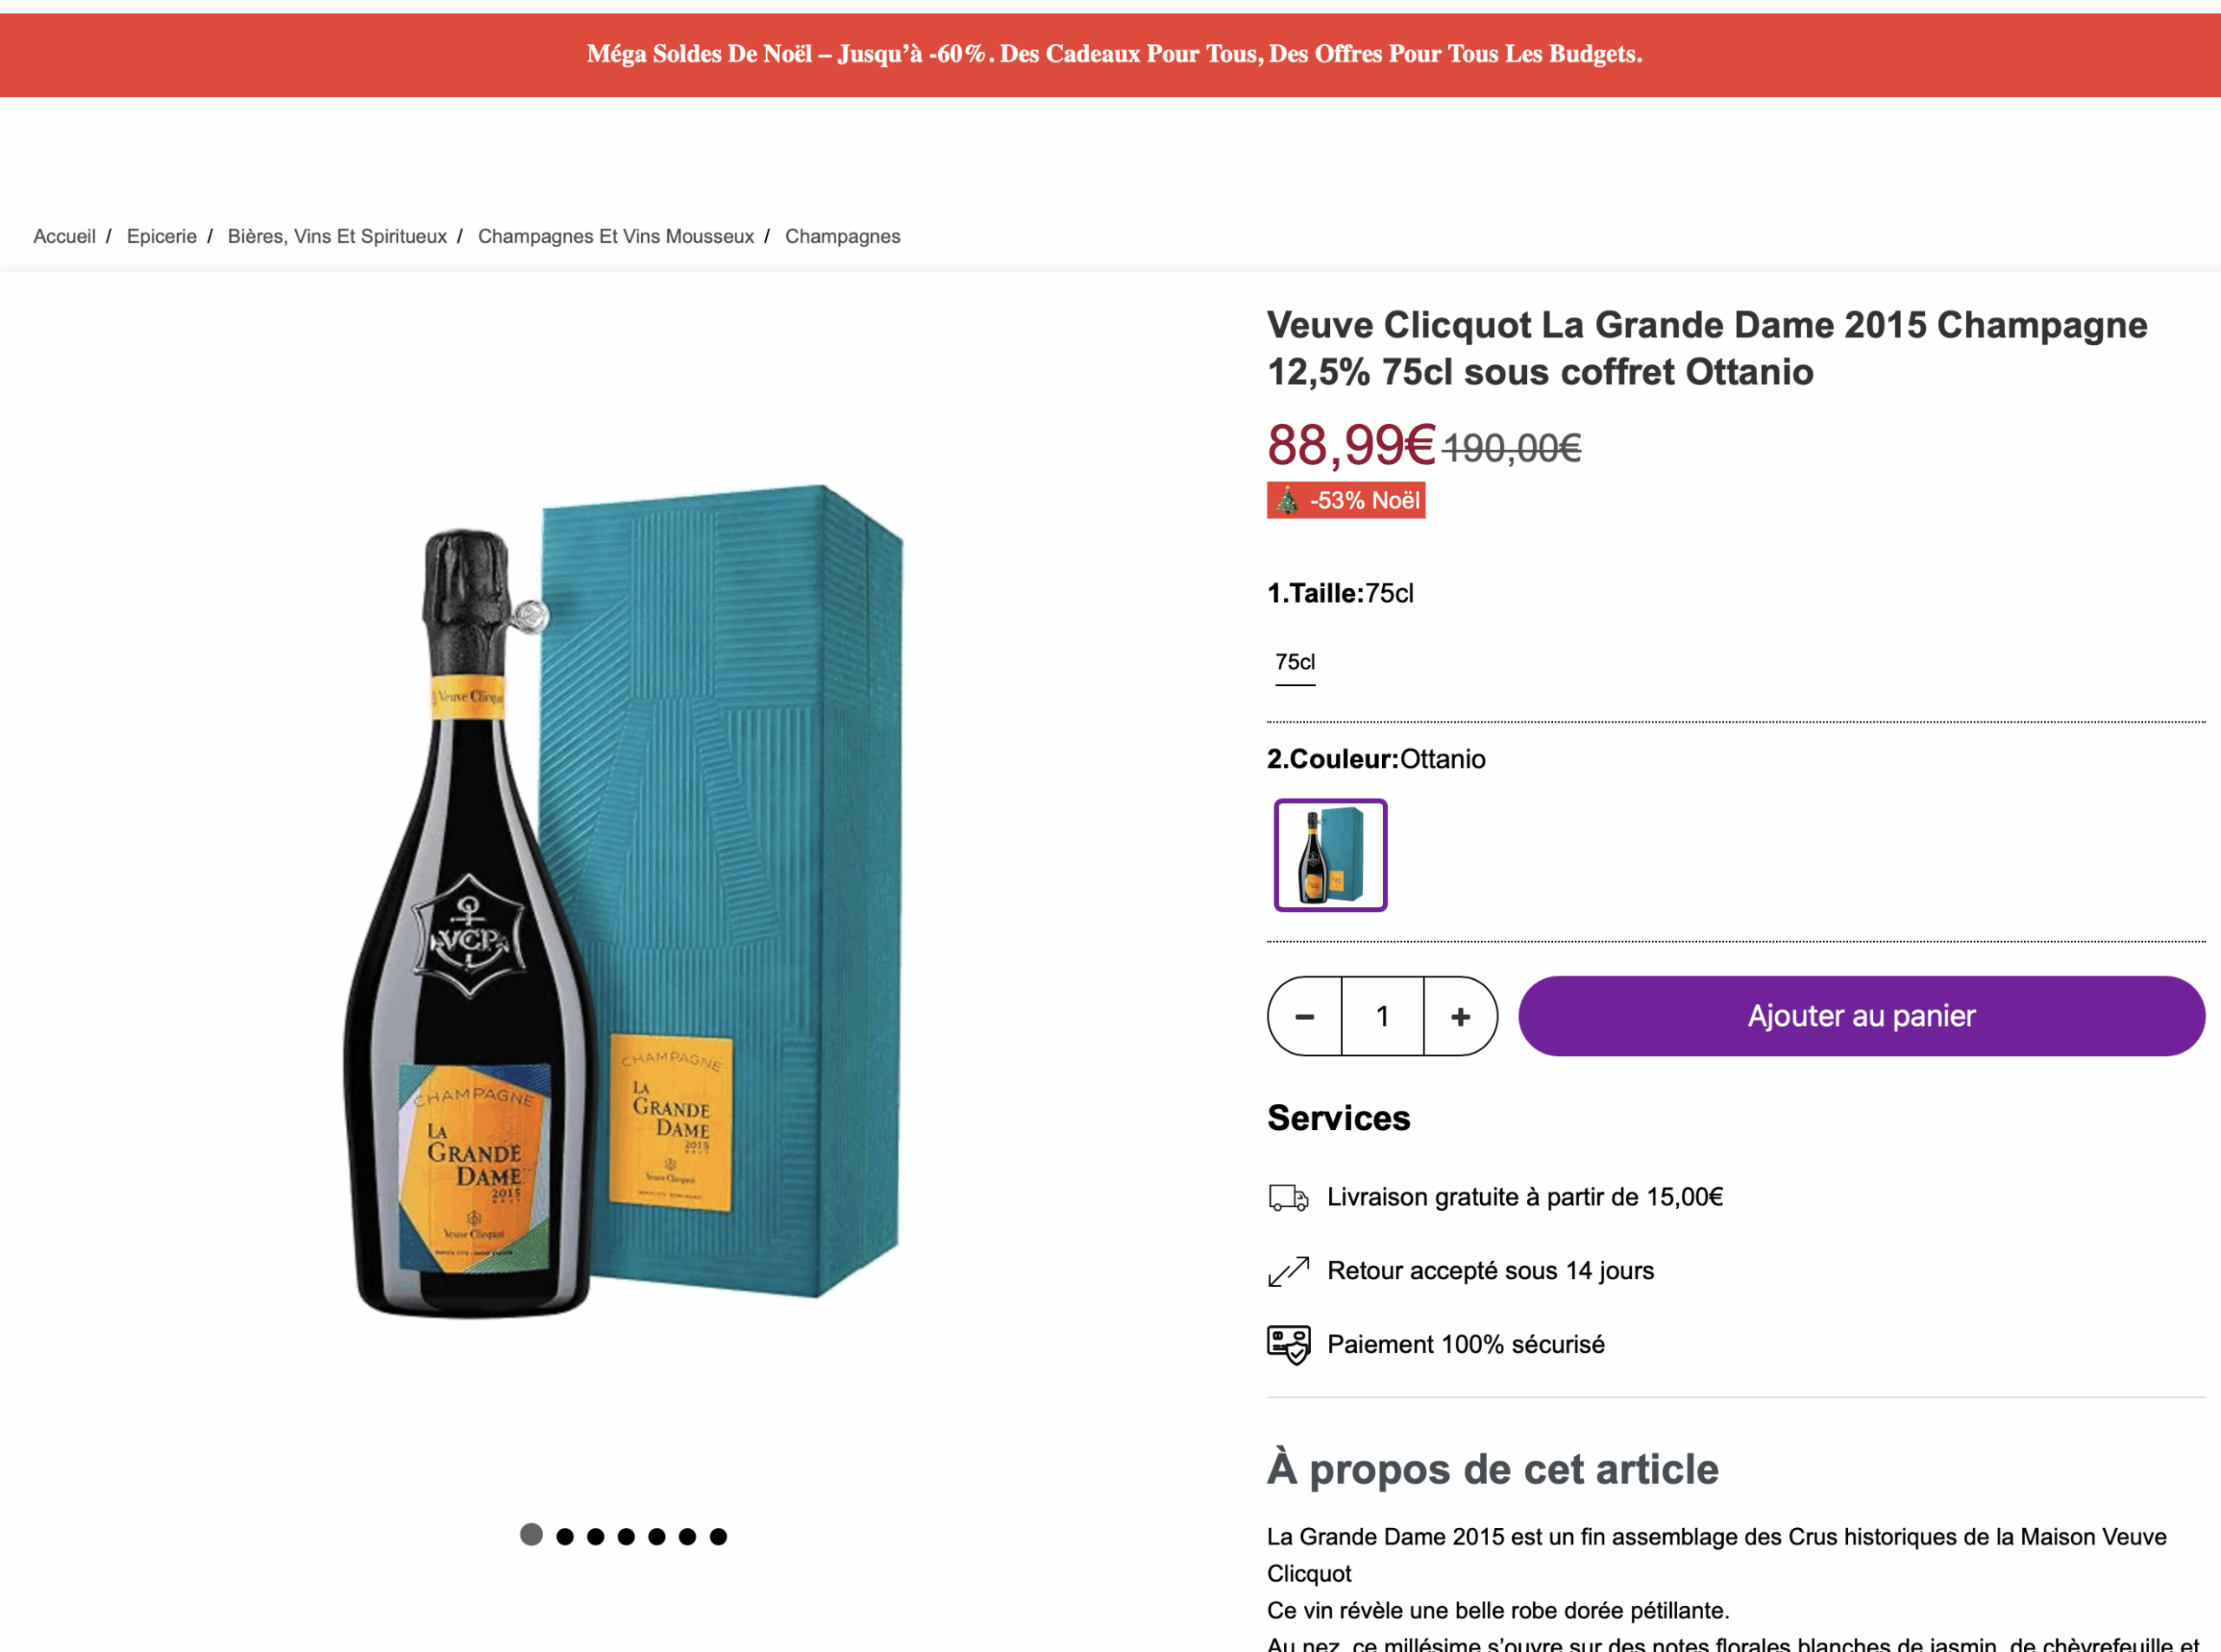The width and height of the screenshot is (2221, 1652).
Task: Click the minus quantity button
Action: [x=1305, y=1016]
